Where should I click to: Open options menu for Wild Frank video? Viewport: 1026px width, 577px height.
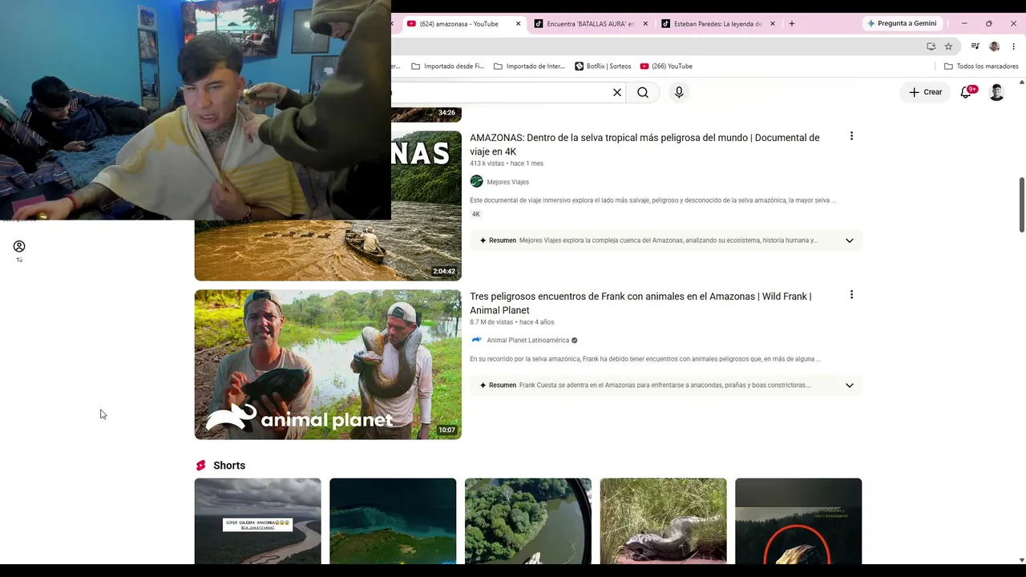[x=851, y=295]
